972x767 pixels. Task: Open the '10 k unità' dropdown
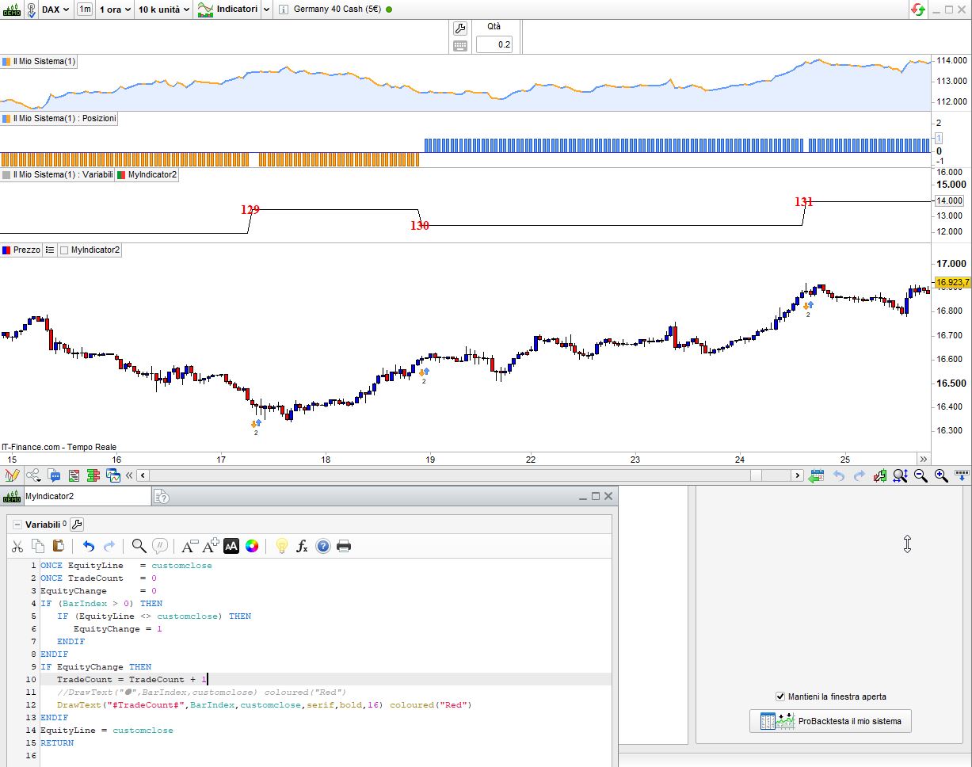point(164,10)
